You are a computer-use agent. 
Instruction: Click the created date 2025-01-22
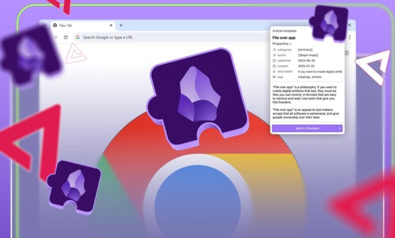(306, 66)
